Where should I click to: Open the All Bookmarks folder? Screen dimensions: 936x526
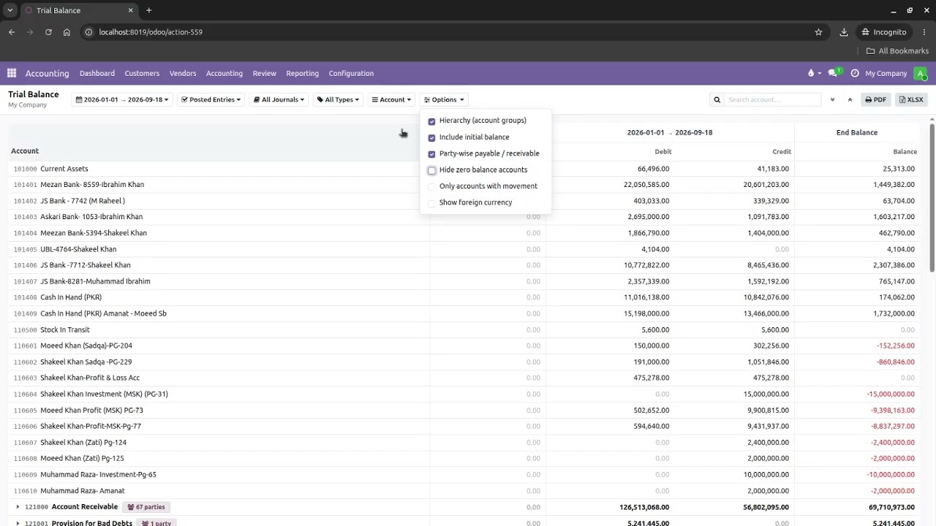[x=897, y=51]
